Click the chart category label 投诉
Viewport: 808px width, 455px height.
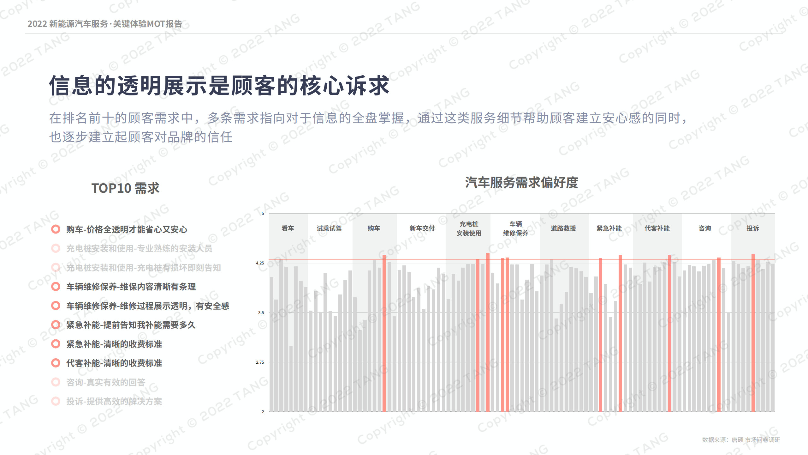(x=753, y=228)
